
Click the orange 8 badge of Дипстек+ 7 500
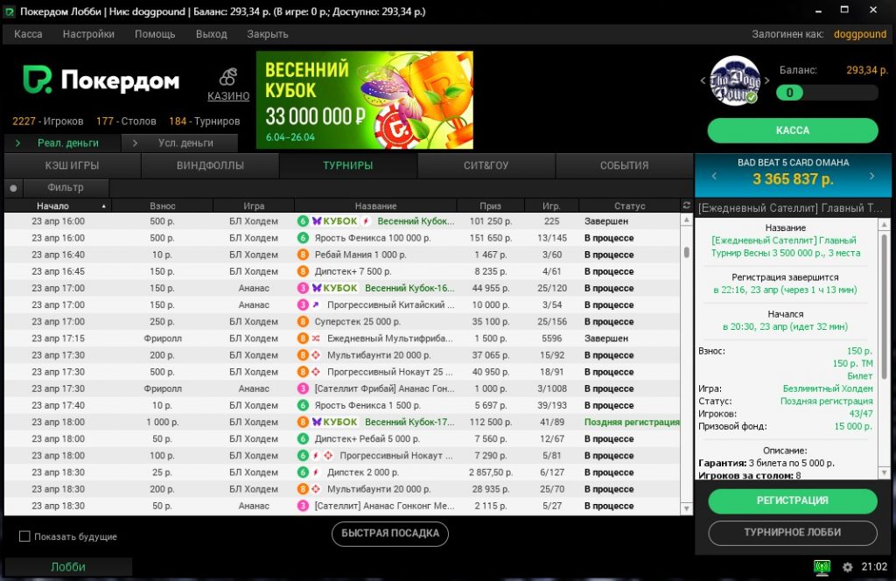(x=303, y=271)
